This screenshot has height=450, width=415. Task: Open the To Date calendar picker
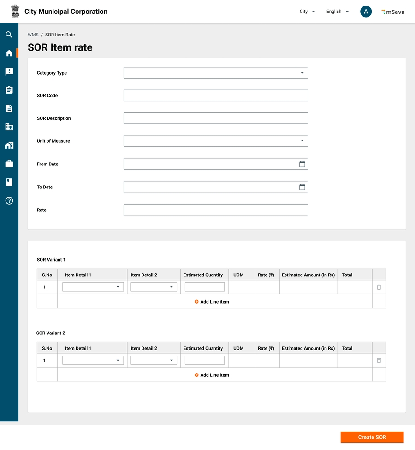(302, 187)
